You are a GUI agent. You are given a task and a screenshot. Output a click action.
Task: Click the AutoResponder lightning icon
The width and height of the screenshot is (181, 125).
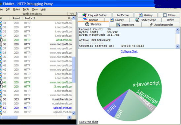click(151, 25)
